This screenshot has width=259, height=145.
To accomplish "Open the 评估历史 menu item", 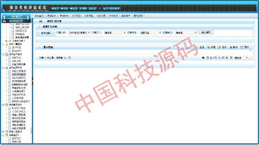I will [x=114, y=16].
